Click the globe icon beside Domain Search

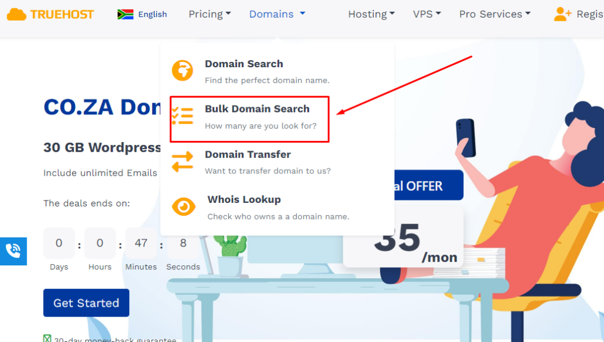(182, 71)
